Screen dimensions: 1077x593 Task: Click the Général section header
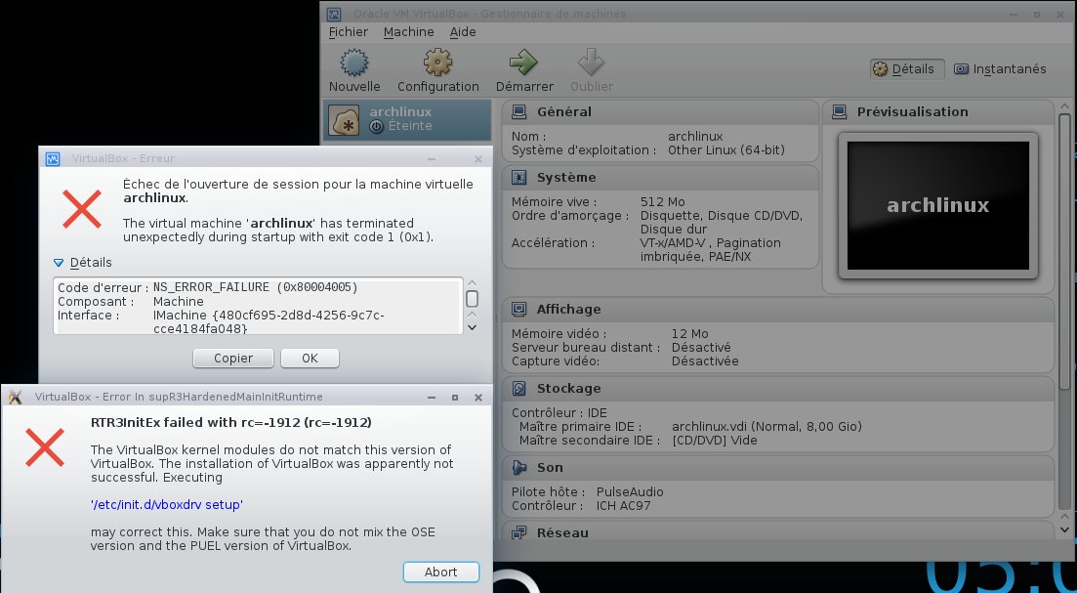point(660,112)
